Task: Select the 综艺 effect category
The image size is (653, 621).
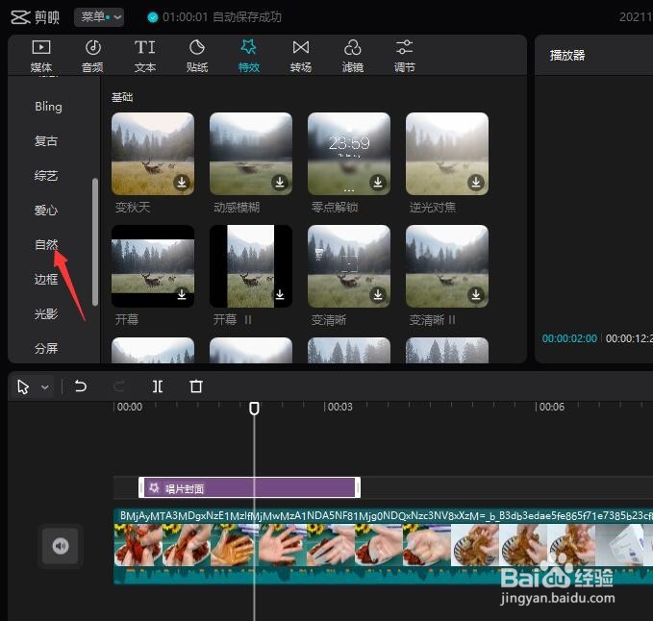Action: 46,176
